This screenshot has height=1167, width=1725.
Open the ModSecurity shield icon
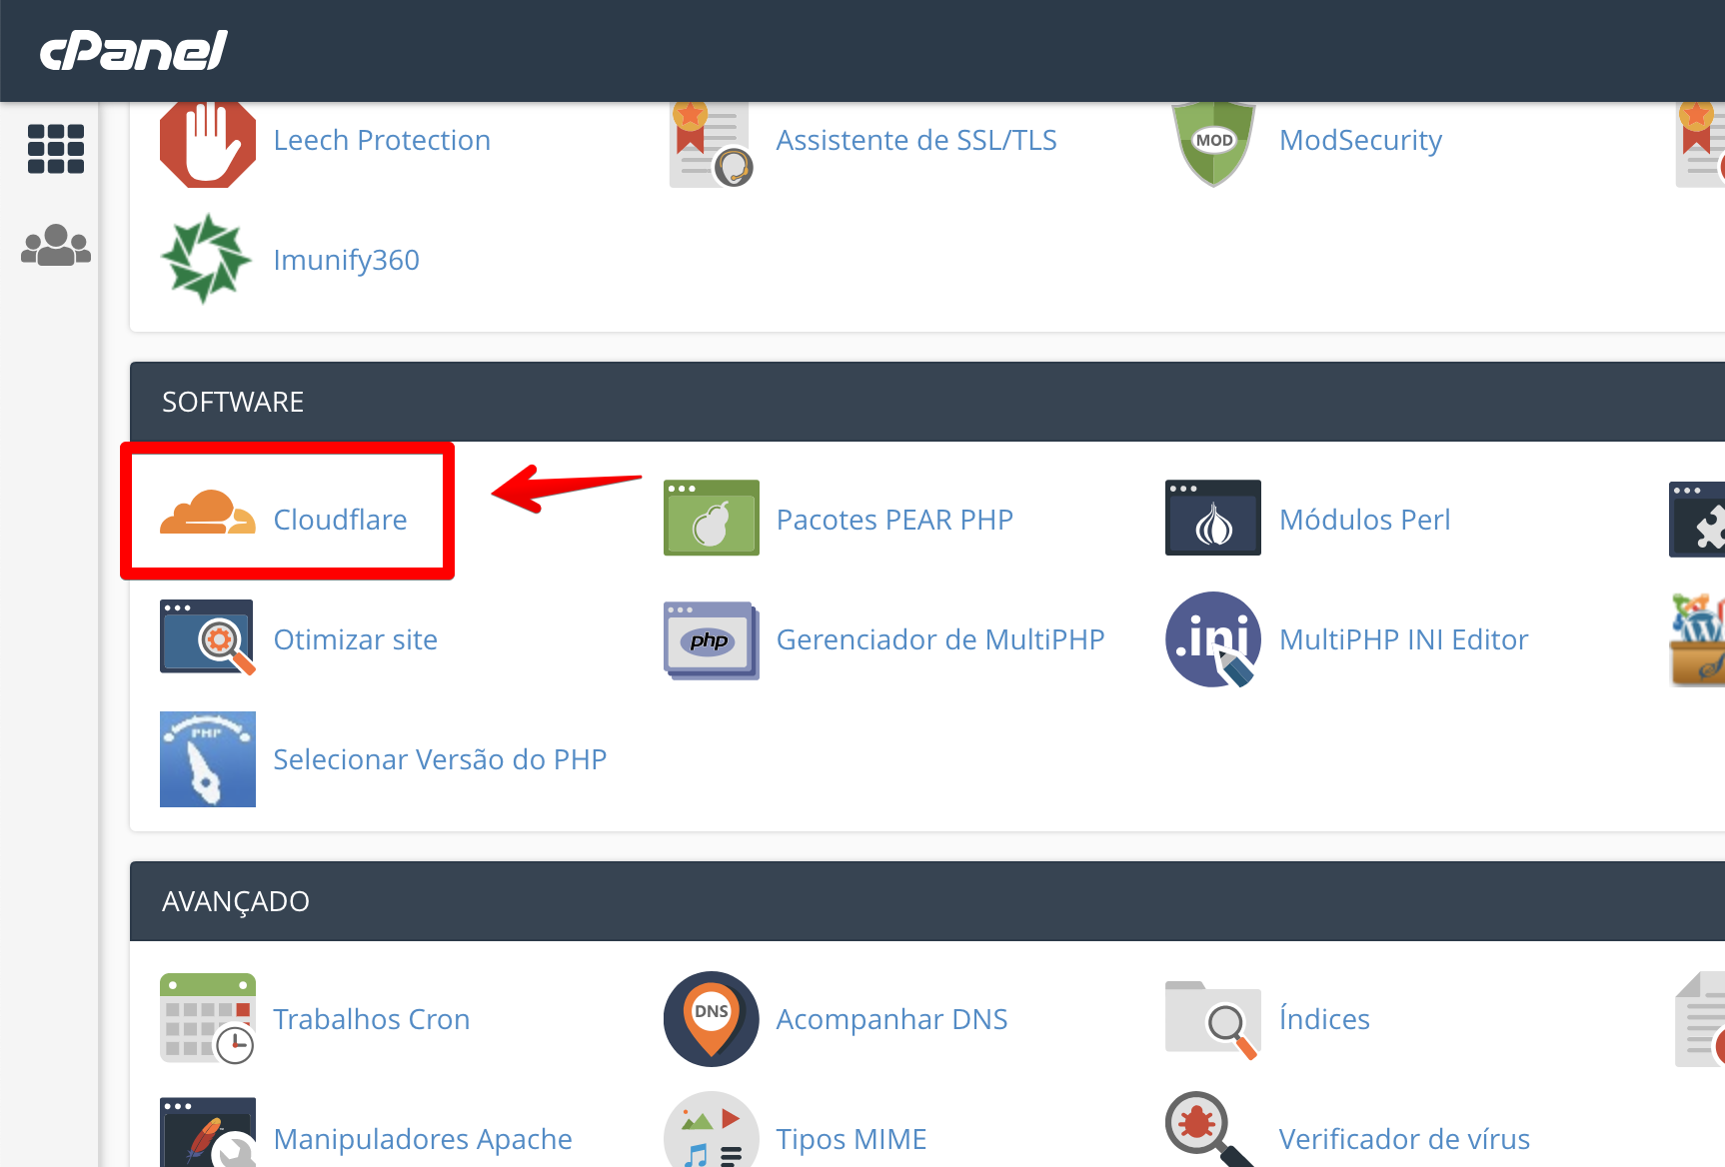[x=1213, y=143]
